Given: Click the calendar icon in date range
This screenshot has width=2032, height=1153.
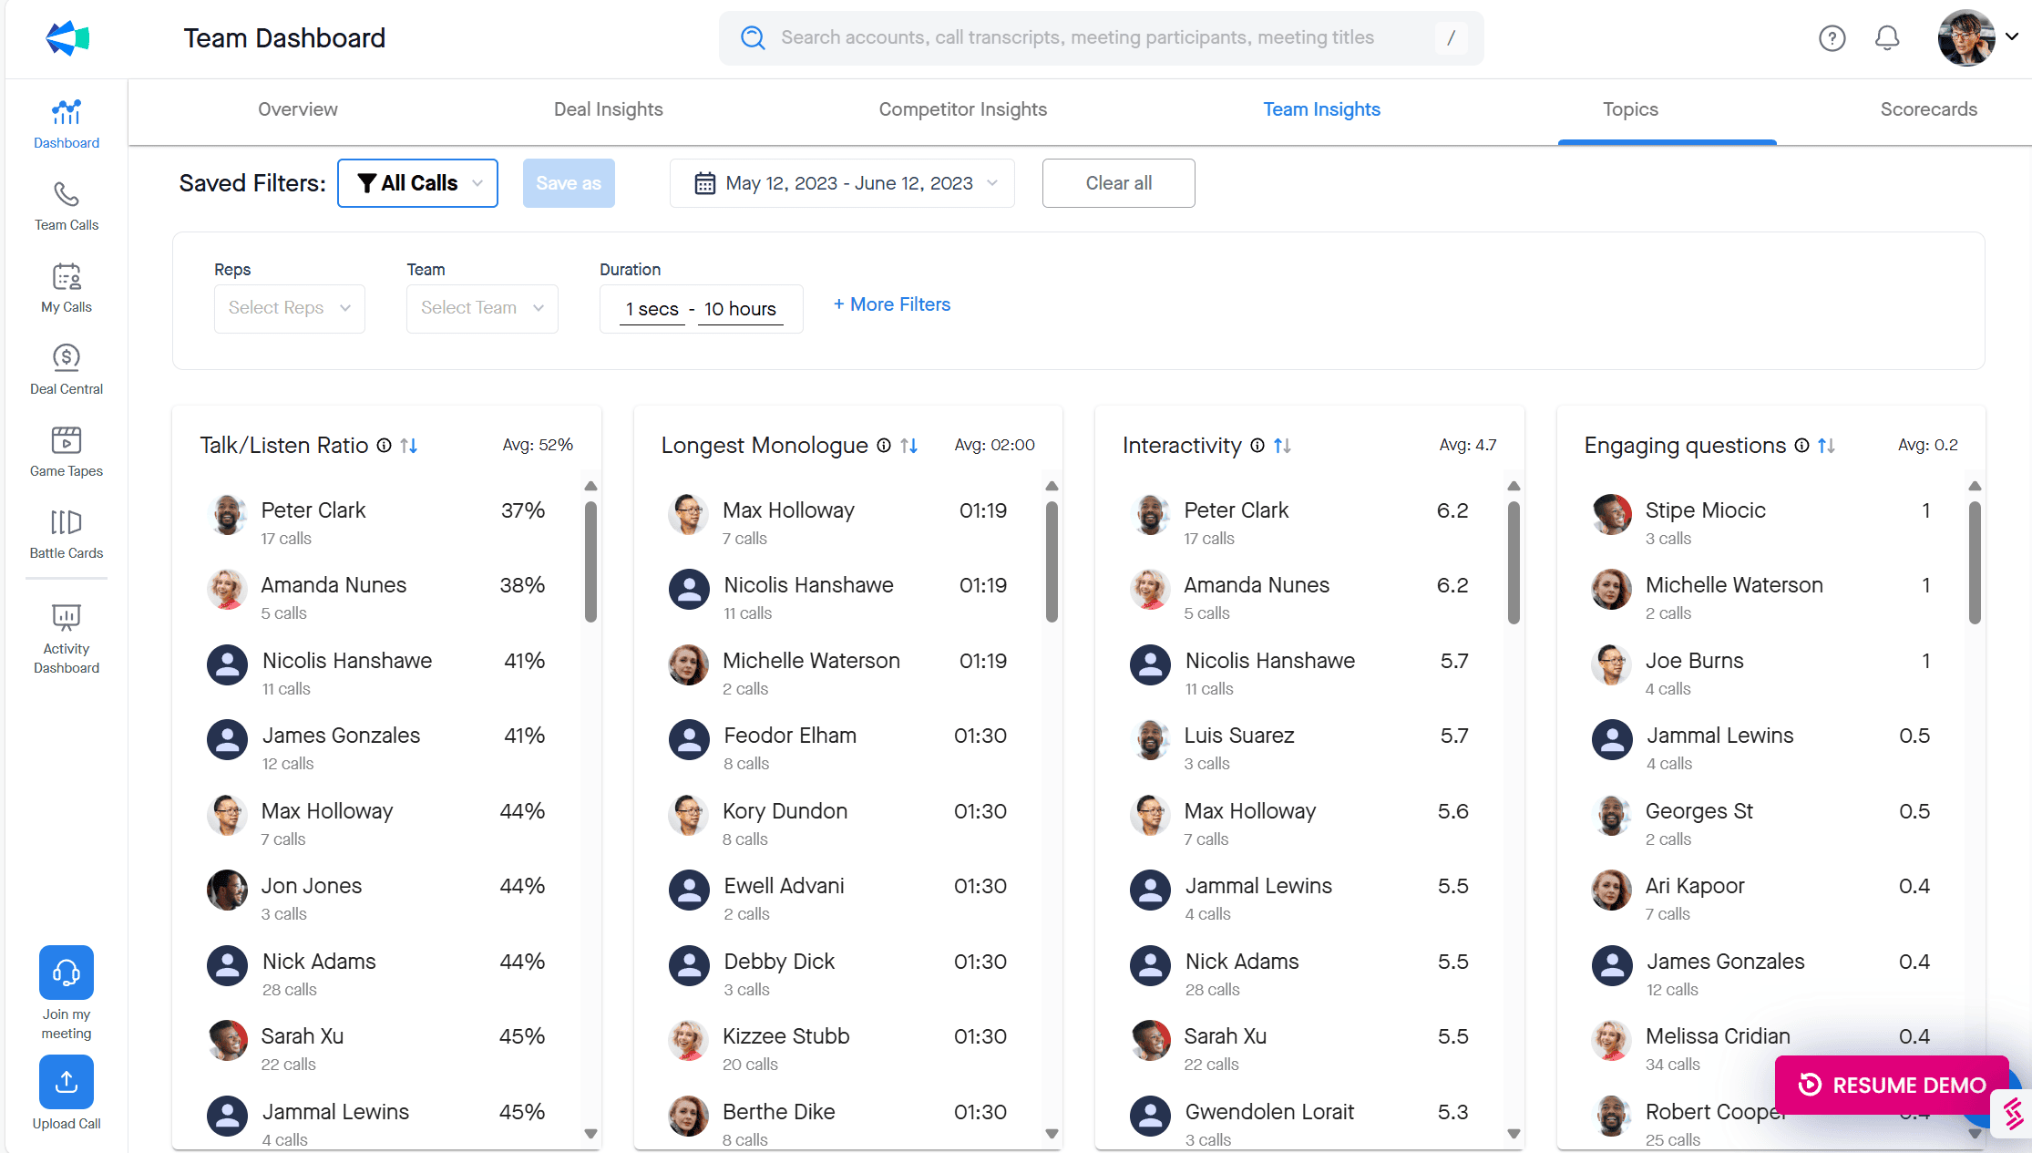Looking at the screenshot, I should click(704, 183).
